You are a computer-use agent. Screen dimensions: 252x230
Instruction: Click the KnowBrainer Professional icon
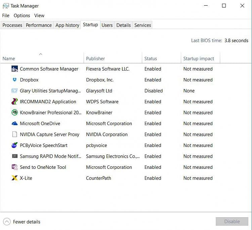15,112
